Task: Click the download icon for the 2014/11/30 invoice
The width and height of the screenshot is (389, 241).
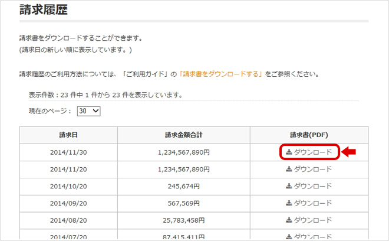Action: pos(289,152)
